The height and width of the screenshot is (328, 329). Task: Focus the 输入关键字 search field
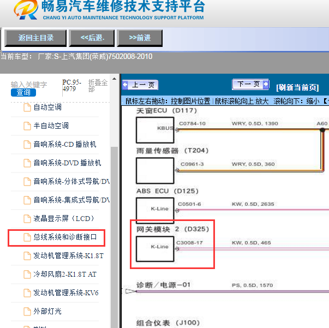29,85
